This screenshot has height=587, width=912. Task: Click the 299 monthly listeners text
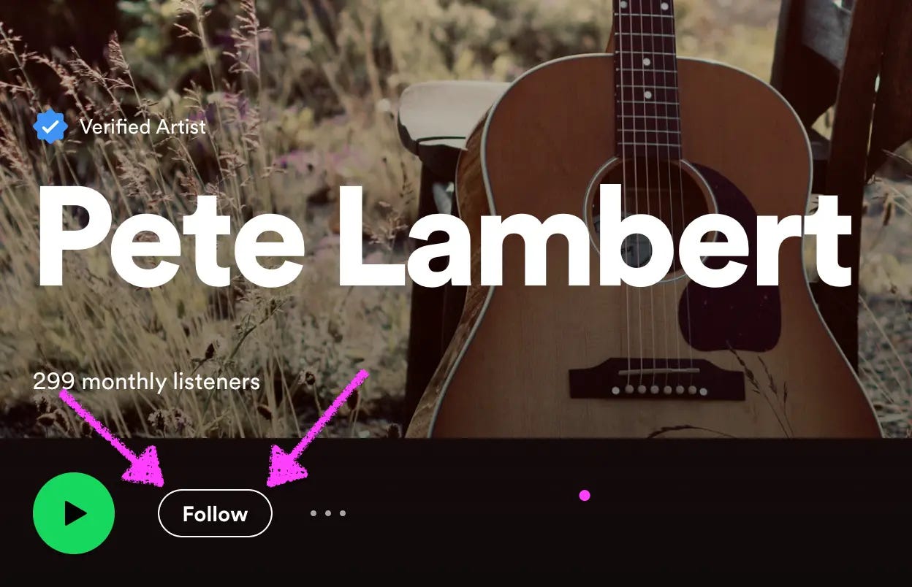tap(146, 381)
